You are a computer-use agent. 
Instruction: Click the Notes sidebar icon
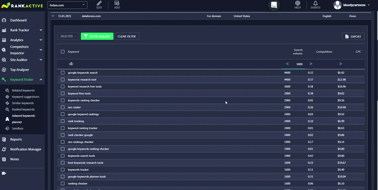click(x=4, y=159)
